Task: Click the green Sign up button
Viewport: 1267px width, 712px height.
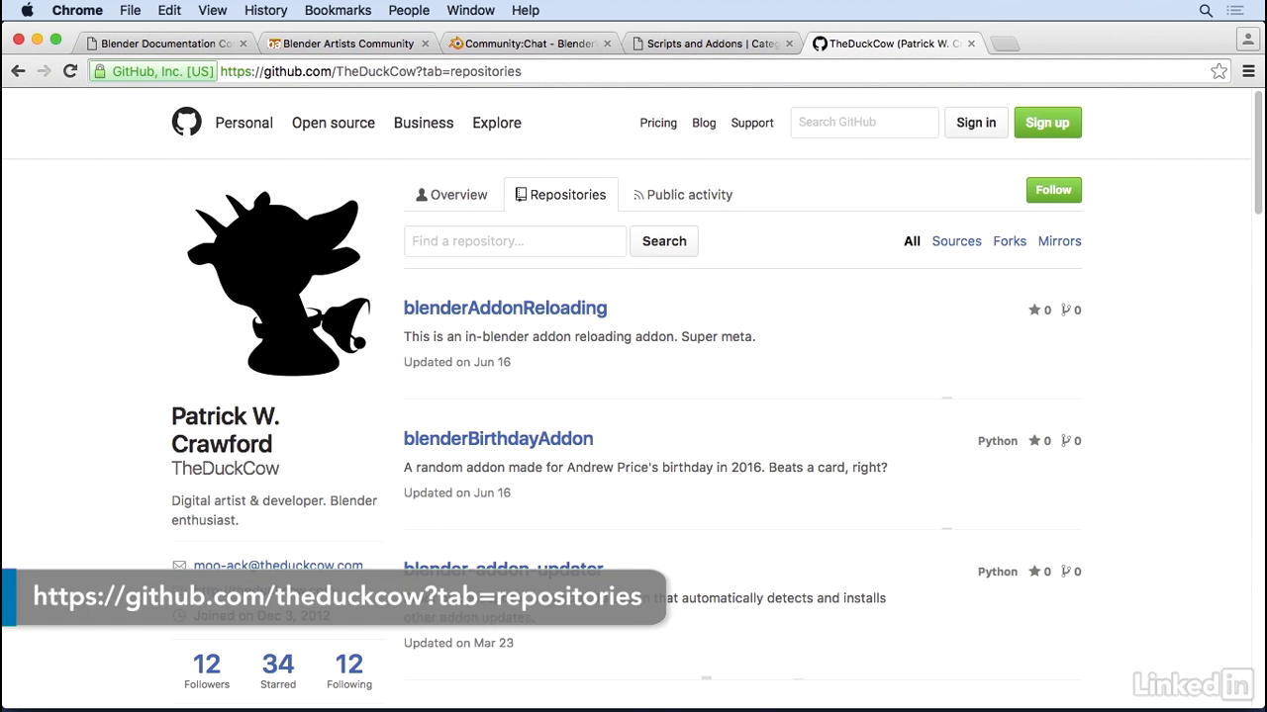Action: click(1047, 123)
